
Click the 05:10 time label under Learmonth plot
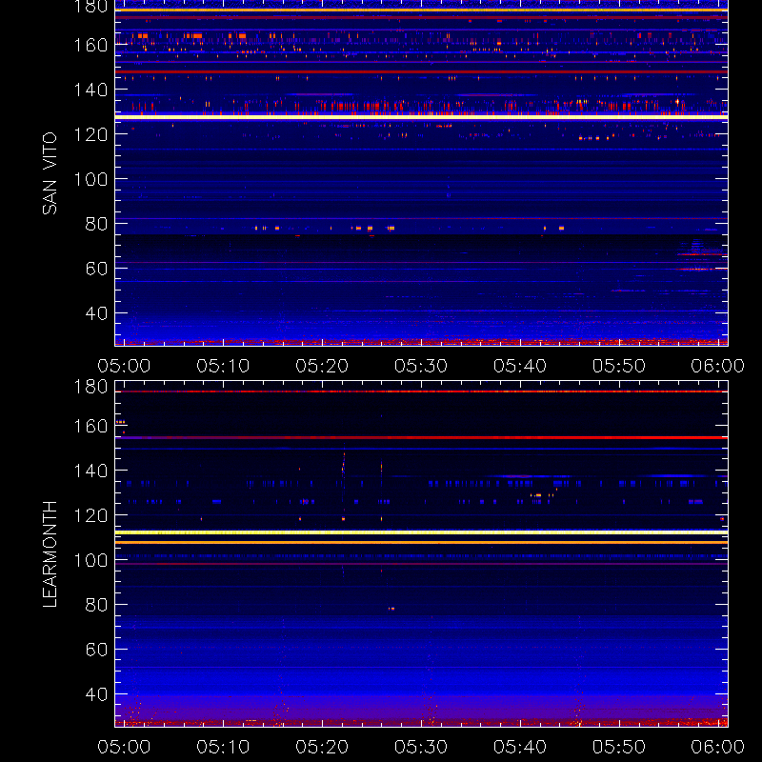coord(223,747)
